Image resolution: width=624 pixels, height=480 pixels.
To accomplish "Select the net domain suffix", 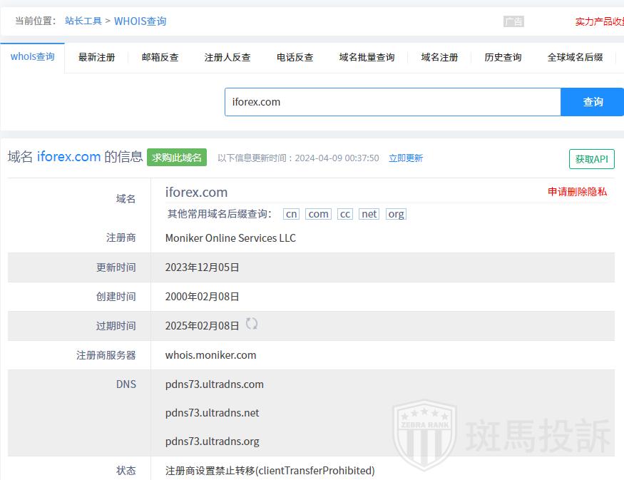I will [369, 214].
